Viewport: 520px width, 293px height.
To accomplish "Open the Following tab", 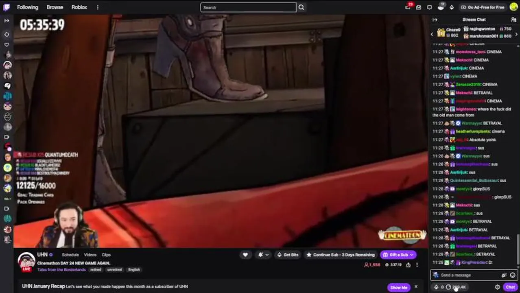I will pos(28,7).
